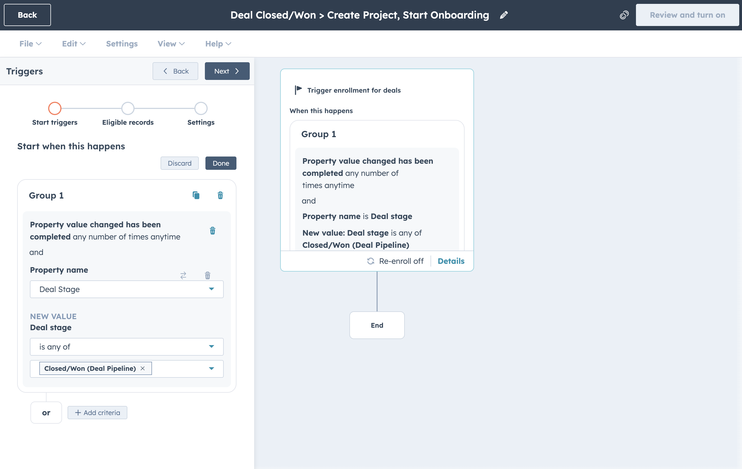Open the View menu

(x=171, y=44)
